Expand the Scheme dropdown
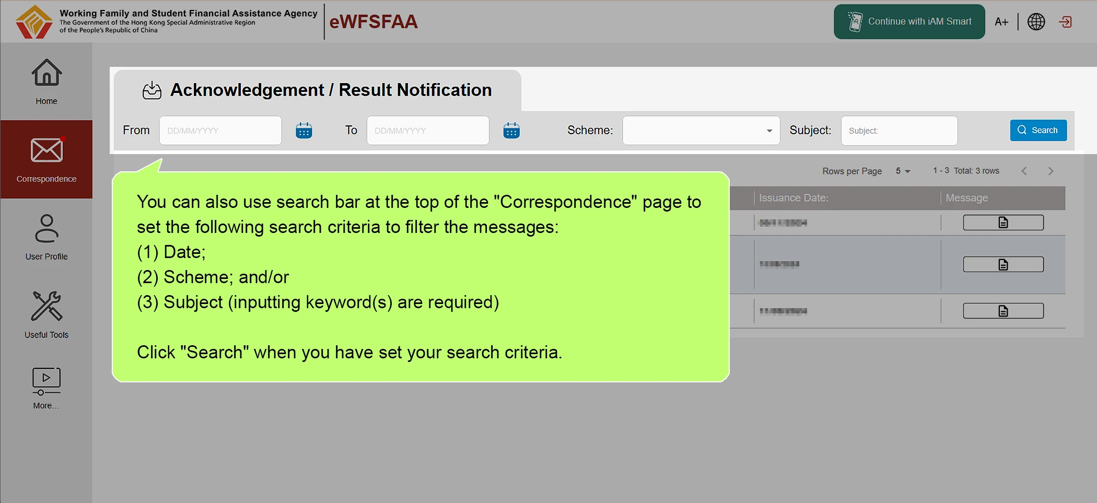 (701, 131)
